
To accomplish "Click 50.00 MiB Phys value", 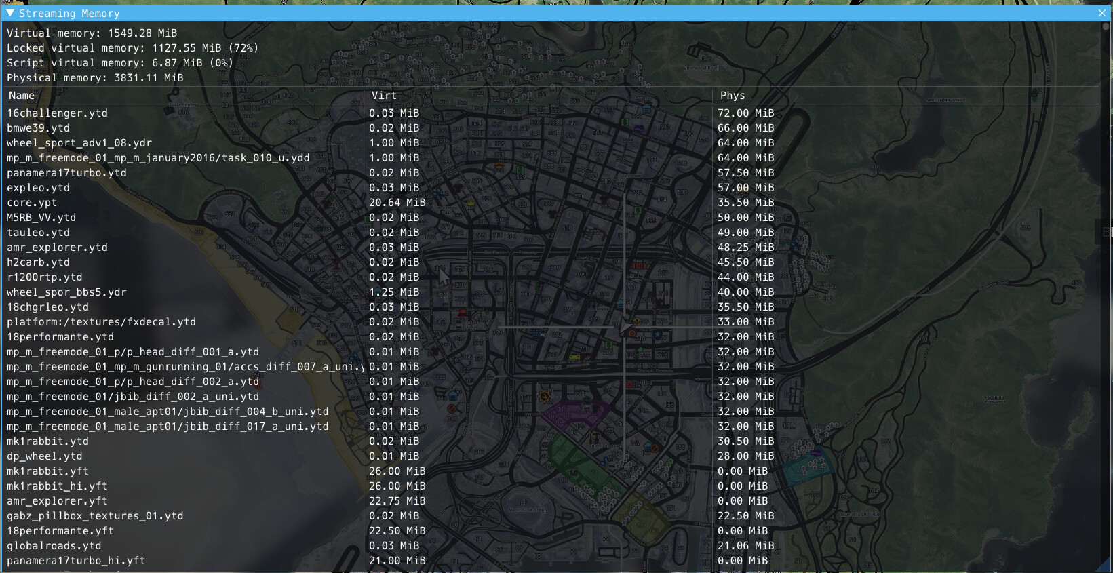I will pyautogui.click(x=746, y=218).
